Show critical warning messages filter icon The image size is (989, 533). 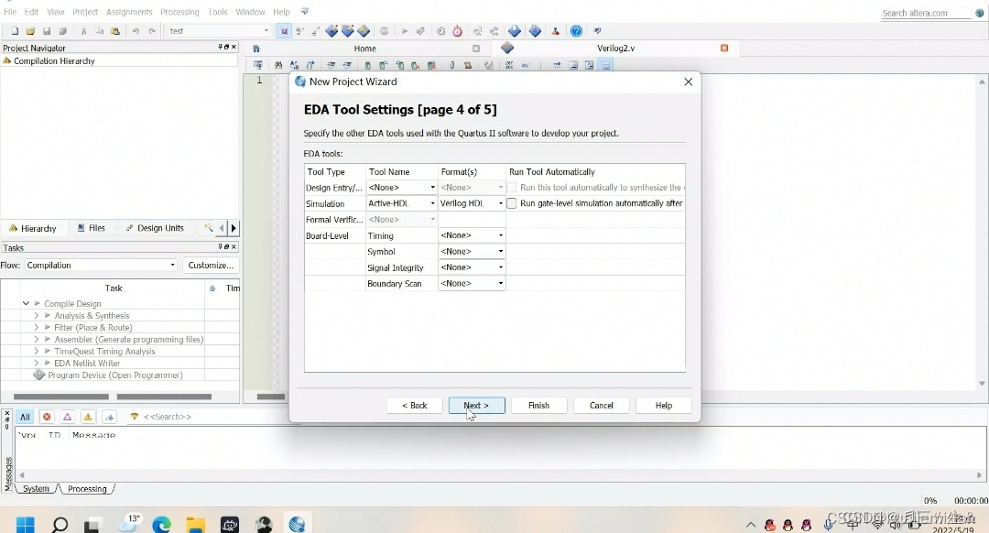68,417
